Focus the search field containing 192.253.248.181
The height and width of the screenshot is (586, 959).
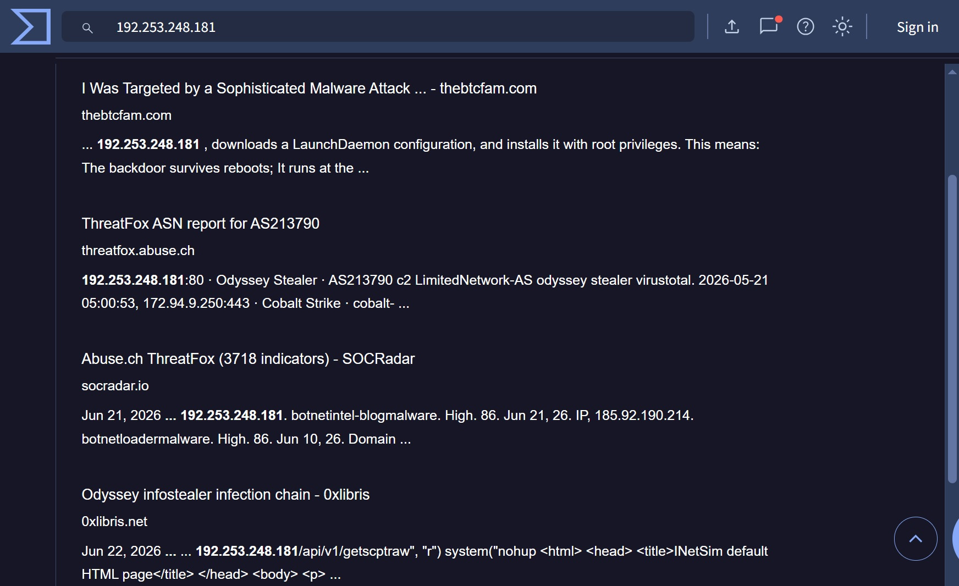click(x=378, y=26)
